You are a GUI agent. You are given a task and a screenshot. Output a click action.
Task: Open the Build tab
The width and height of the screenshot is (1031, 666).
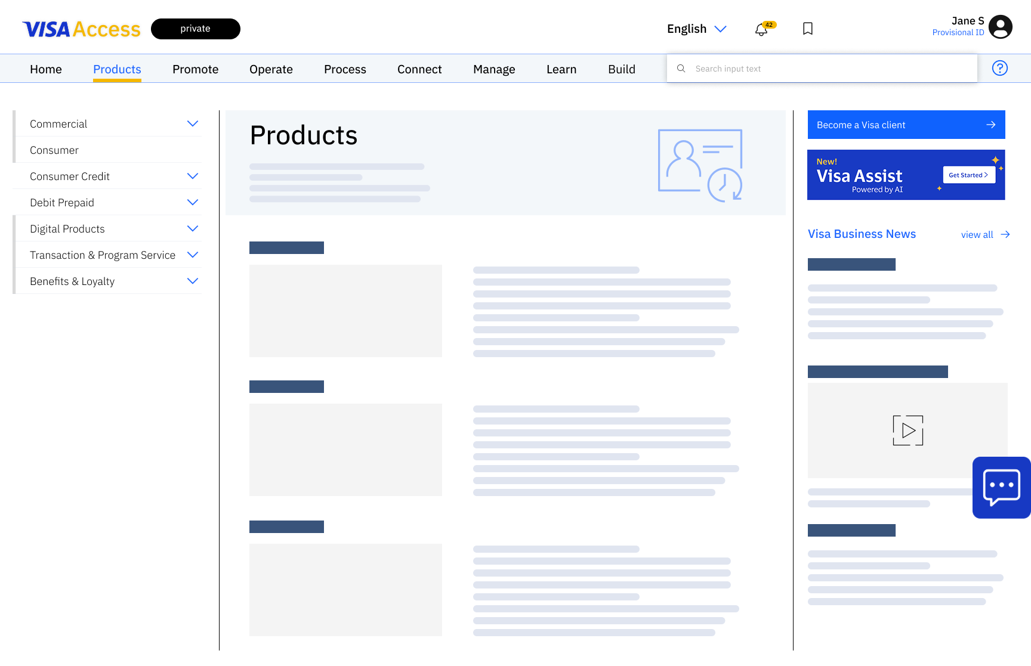(x=622, y=69)
